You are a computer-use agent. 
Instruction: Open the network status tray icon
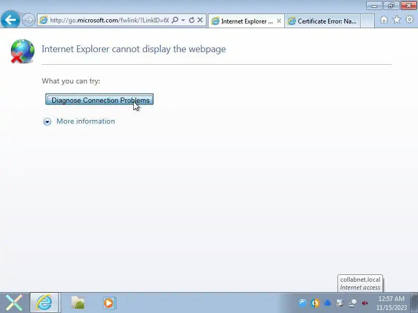pos(353,303)
